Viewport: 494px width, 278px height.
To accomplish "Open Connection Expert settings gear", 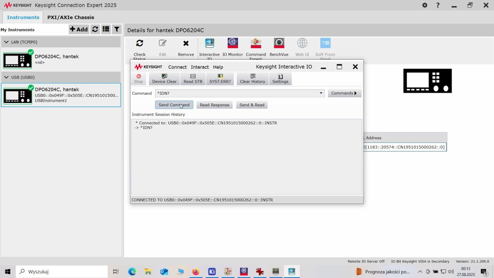I will click(425, 5).
